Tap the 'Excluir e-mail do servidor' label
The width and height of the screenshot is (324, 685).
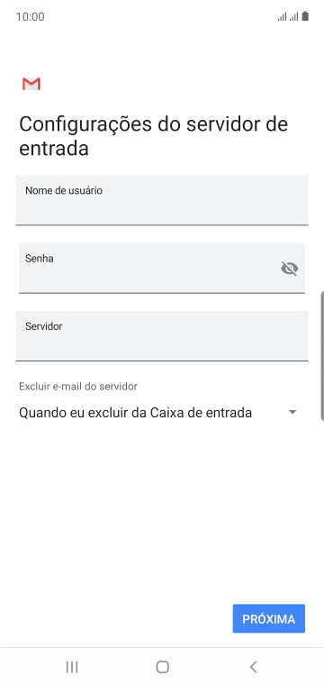tap(78, 386)
